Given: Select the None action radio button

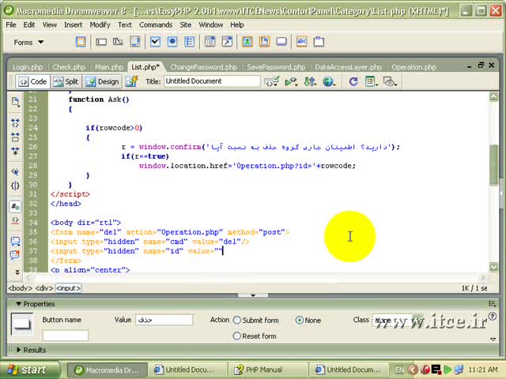Looking at the screenshot, I should 300,320.
